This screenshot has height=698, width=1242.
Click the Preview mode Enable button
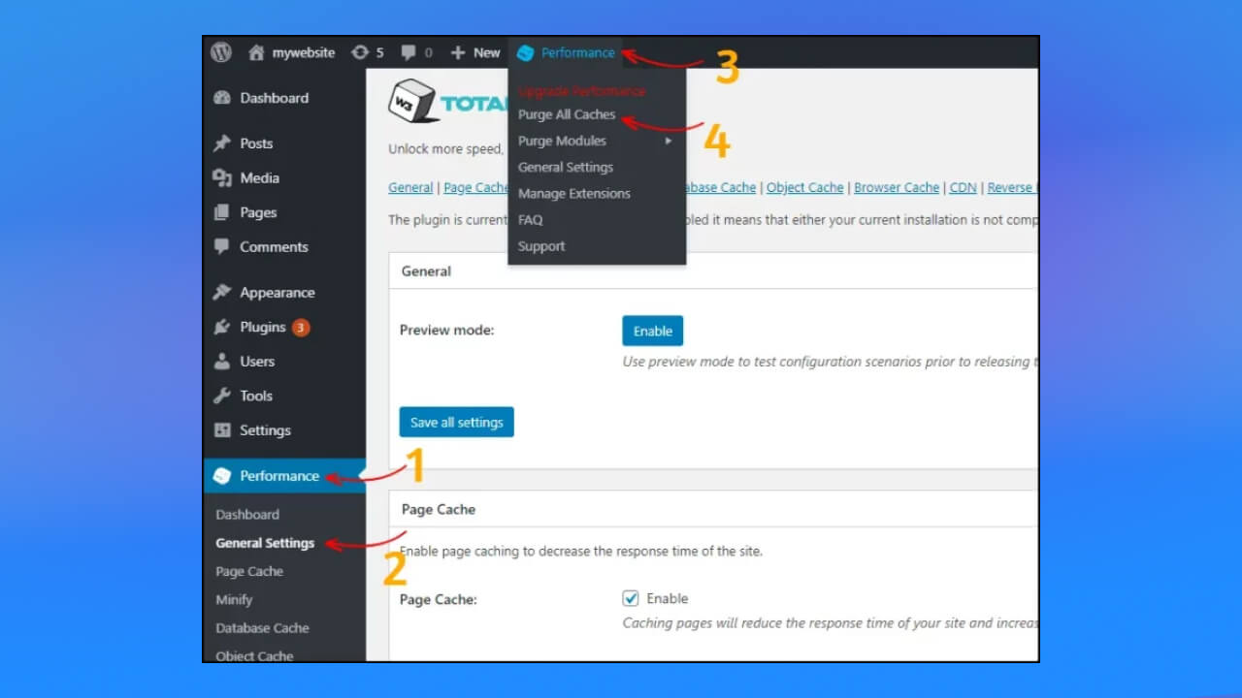pyautogui.click(x=653, y=331)
